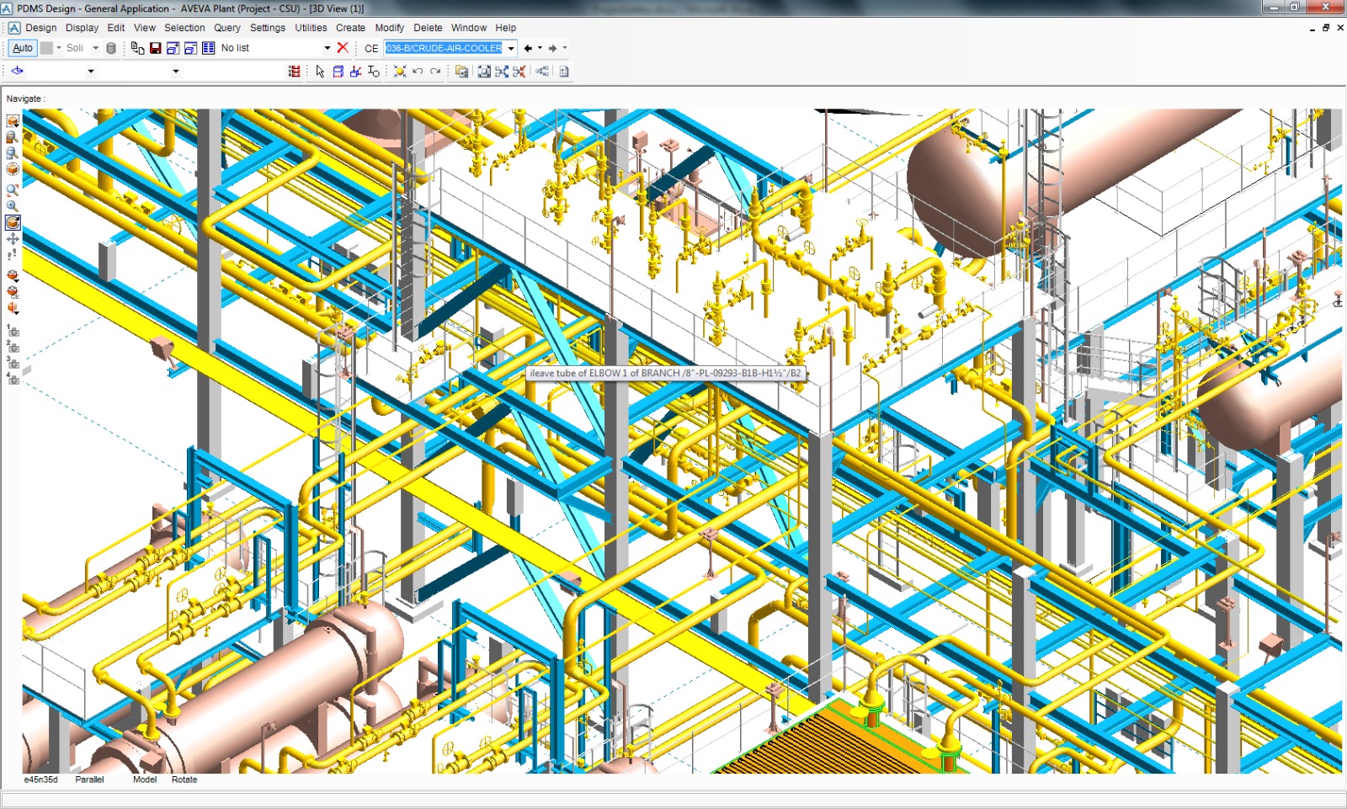Click the Undo arrow icon
The width and height of the screenshot is (1347, 809).
[x=417, y=72]
